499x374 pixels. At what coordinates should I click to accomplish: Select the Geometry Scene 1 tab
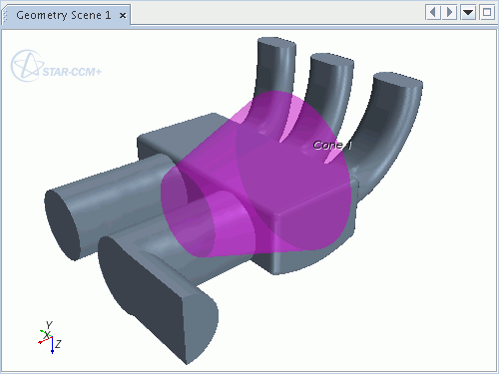pos(63,15)
